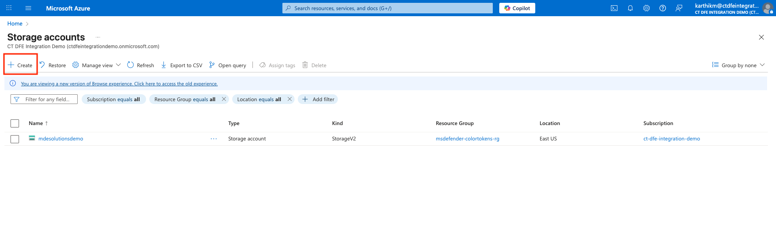The width and height of the screenshot is (776, 225).
Task: Open the help question mark icon
Action: (662, 8)
